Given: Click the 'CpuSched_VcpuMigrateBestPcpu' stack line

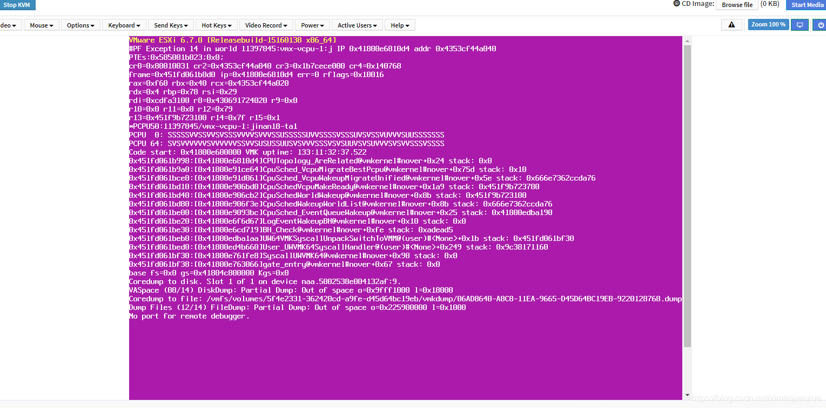Looking at the screenshot, I should [x=327, y=170].
